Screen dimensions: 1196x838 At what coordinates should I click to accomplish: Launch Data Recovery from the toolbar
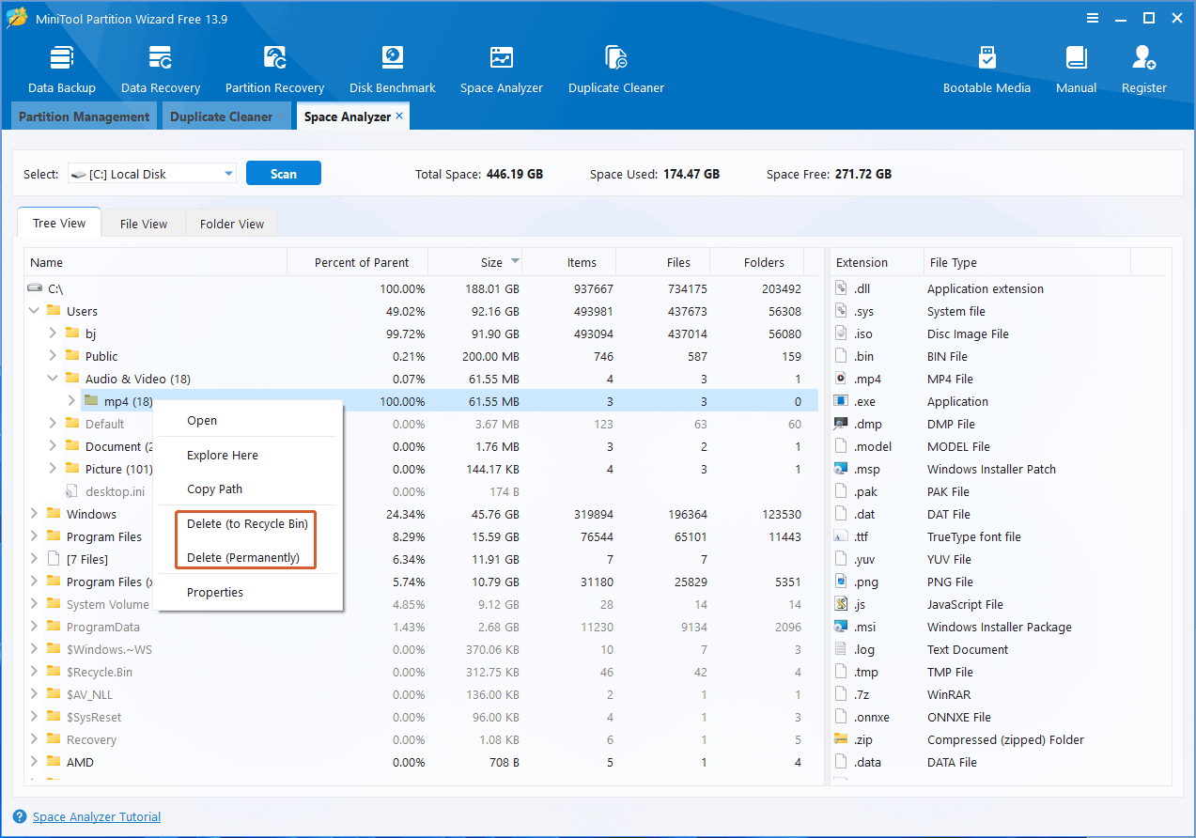pyautogui.click(x=161, y=68)
